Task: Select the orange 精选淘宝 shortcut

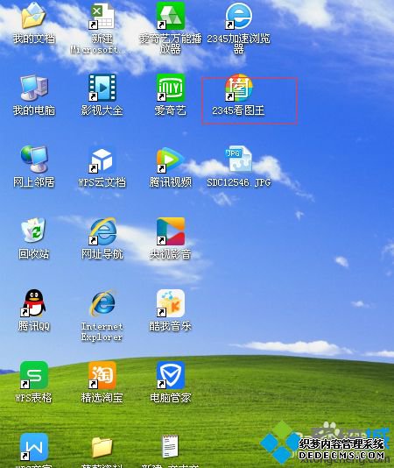Action: click(x=102, y=375)
